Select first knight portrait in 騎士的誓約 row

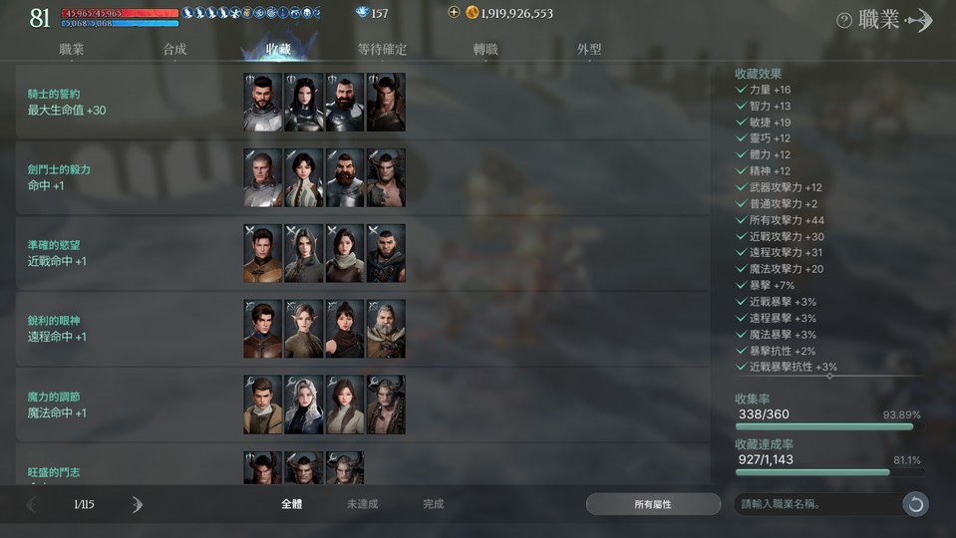(263, 103)
